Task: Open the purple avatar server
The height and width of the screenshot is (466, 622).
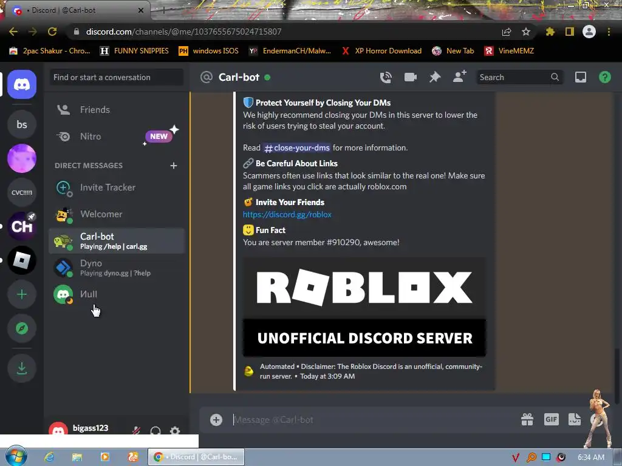Action: 22,158
